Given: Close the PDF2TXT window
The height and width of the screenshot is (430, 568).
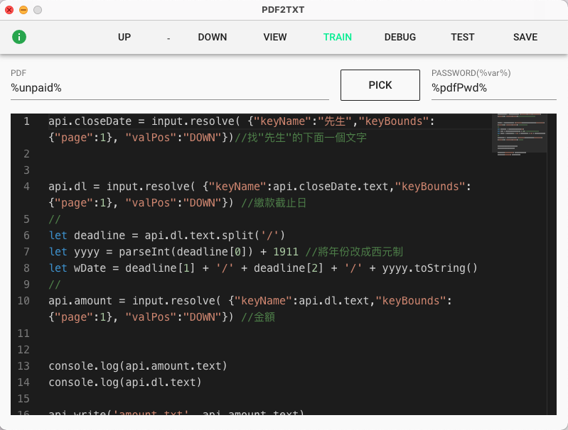Looking at the screenshot, I should [x=9, y=10].
